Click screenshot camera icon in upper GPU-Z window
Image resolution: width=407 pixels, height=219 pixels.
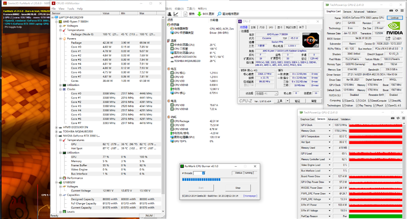tap(391, 11)
